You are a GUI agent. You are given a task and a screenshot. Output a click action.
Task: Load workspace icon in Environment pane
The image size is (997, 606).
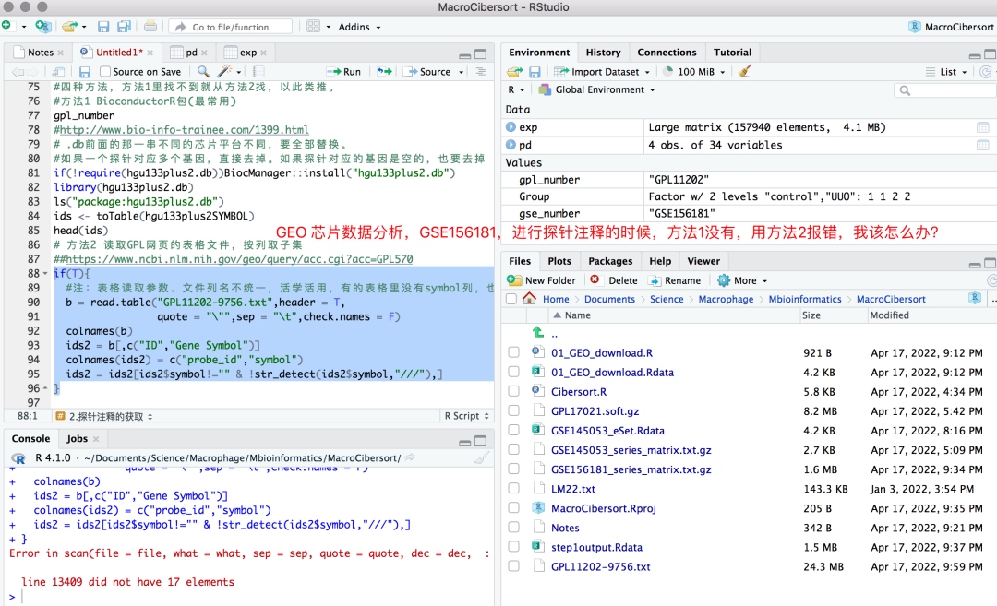[514, 72]
